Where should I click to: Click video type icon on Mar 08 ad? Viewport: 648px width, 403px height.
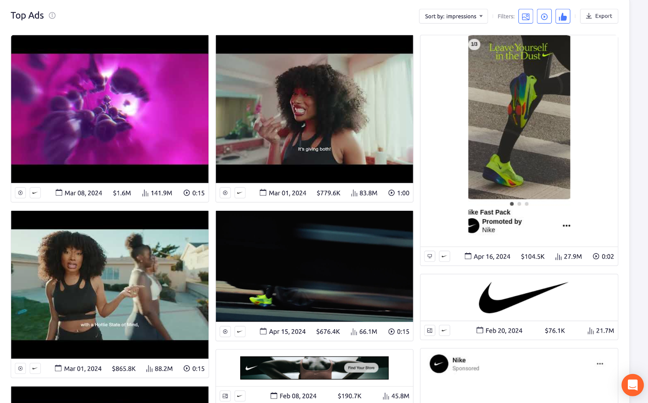(x=21, y=193)
